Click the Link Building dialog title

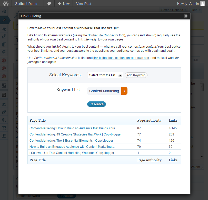(31, 16)
